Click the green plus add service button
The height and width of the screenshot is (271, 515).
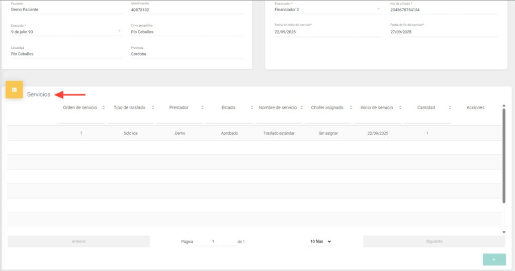click(x=494, y=259)
